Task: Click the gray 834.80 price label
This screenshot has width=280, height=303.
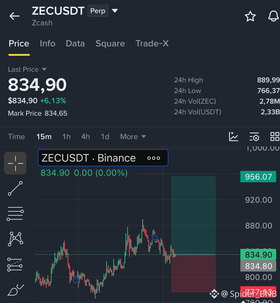Action: click(x=258, y=266)
